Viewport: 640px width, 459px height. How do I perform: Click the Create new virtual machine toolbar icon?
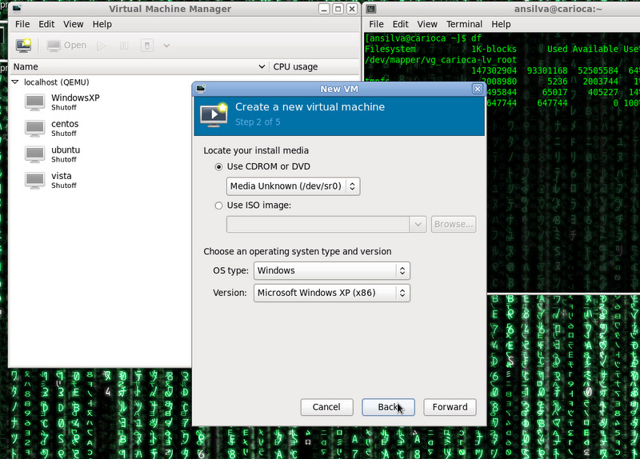pyautogui.click(x=23, y=46)
